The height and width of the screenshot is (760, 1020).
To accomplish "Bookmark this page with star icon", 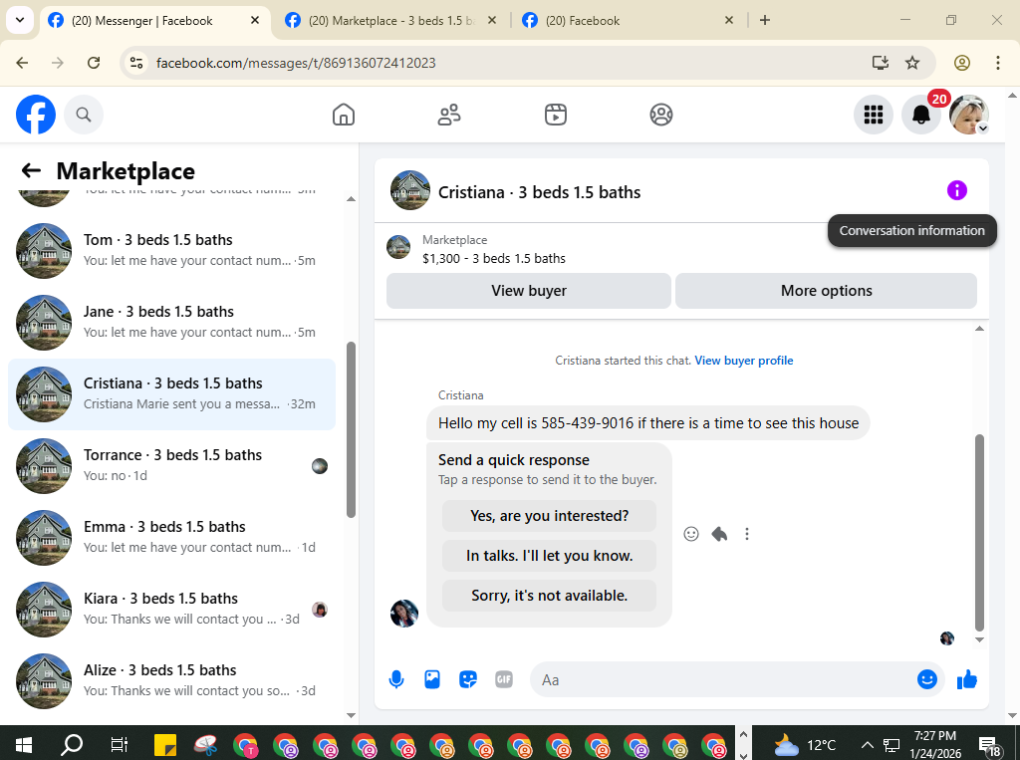I will pos(912,63).
